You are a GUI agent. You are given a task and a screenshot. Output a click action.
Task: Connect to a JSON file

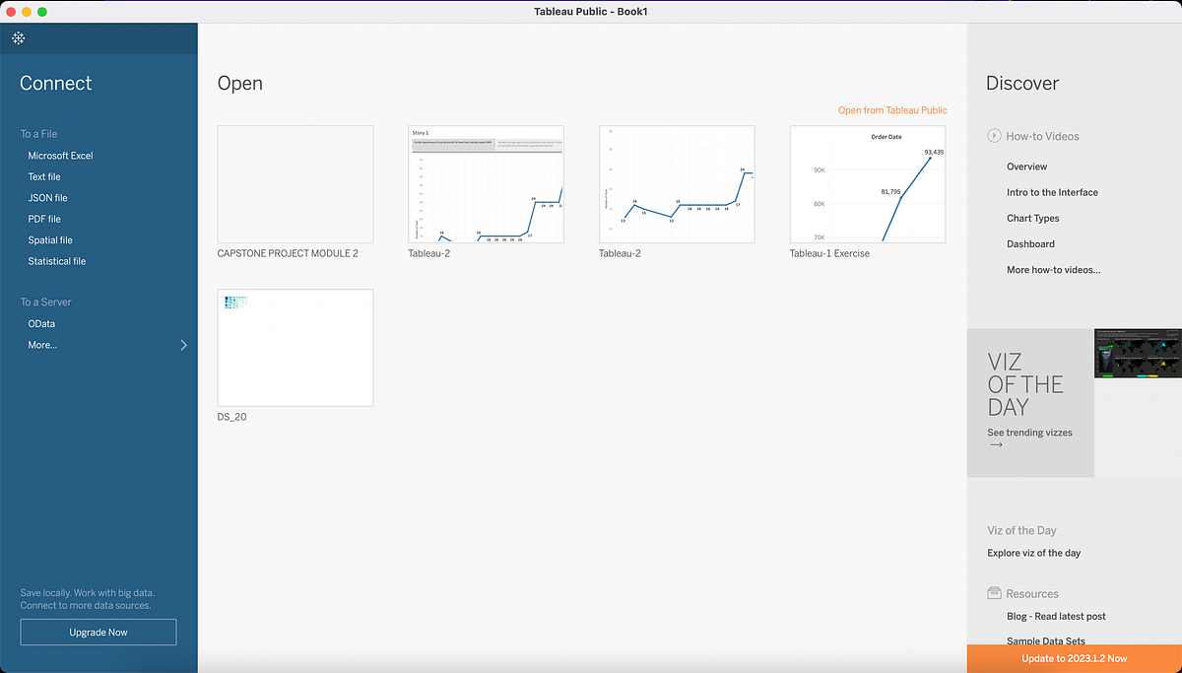[x=46, y=197]
